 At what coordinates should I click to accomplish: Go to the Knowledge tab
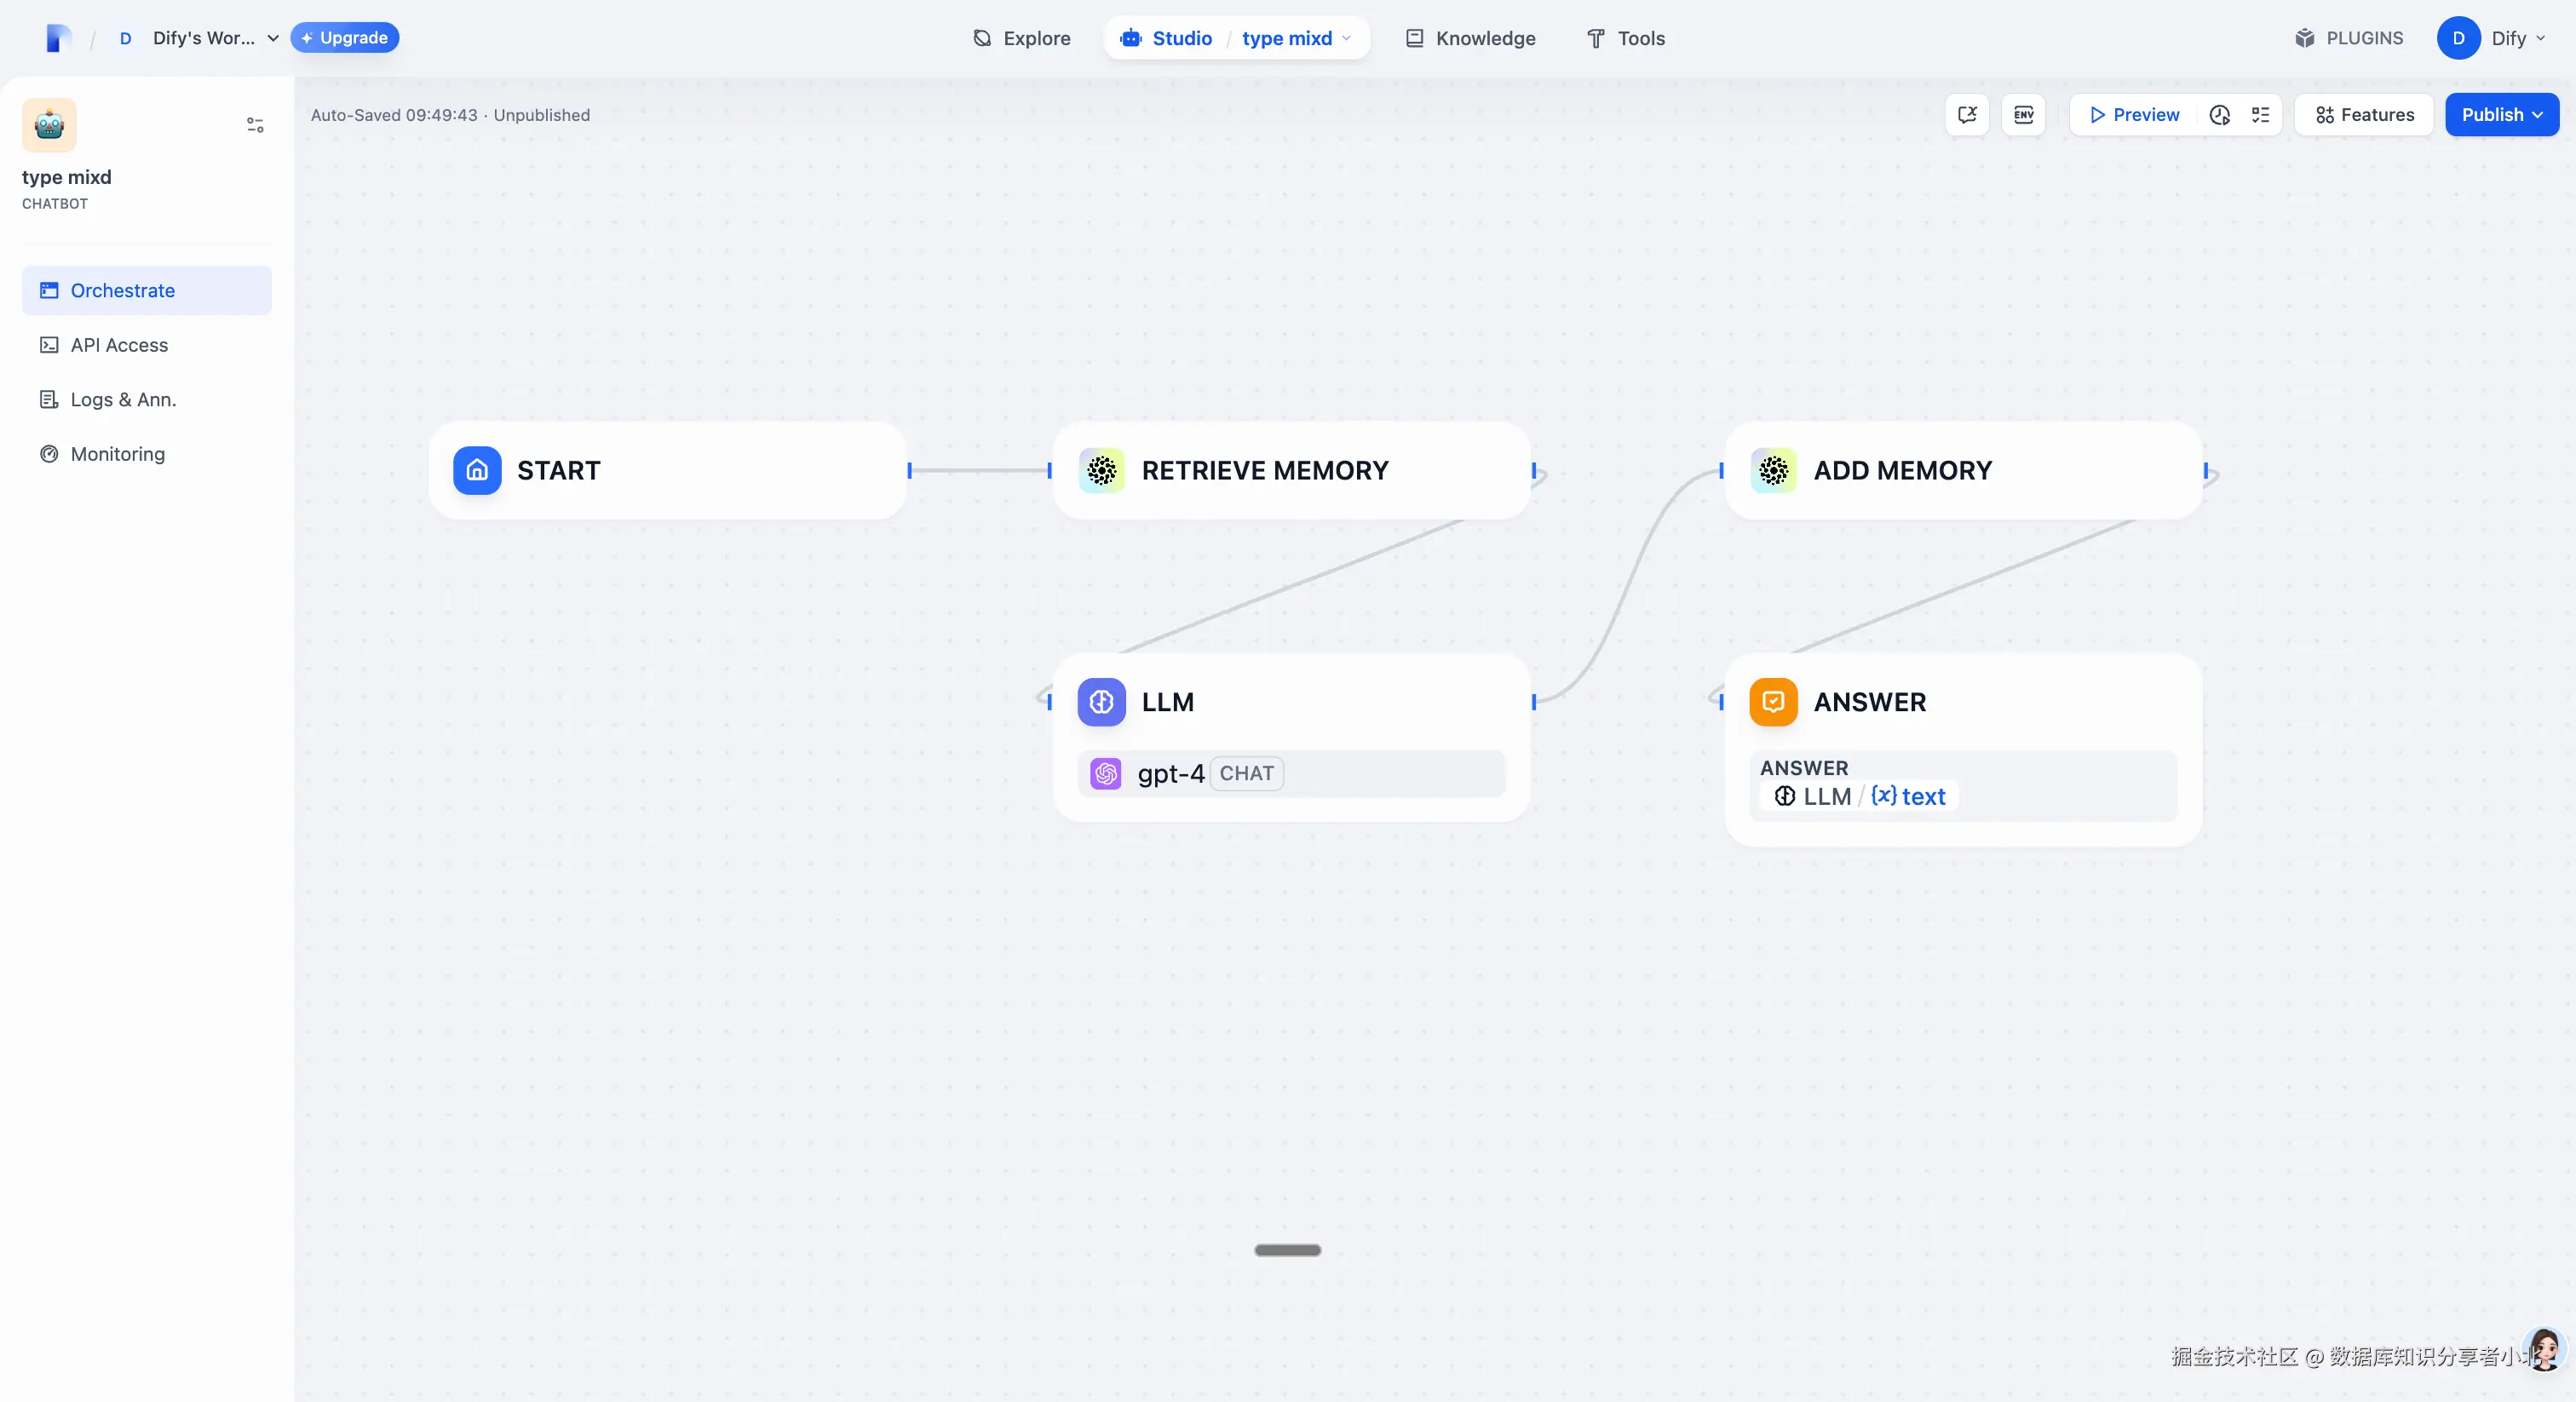tap(1470, 38)
